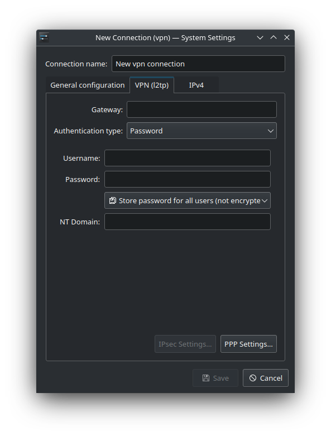331x436 pixels.
Task: Expand the Store password options dropdown
Action: [188, 200]
